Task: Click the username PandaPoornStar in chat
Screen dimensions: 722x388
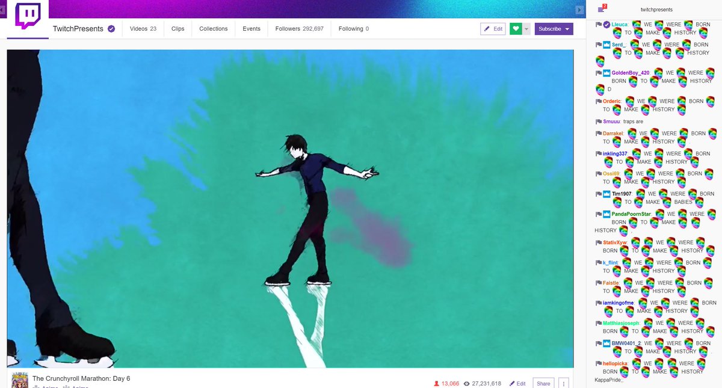Action: (631, 214)
